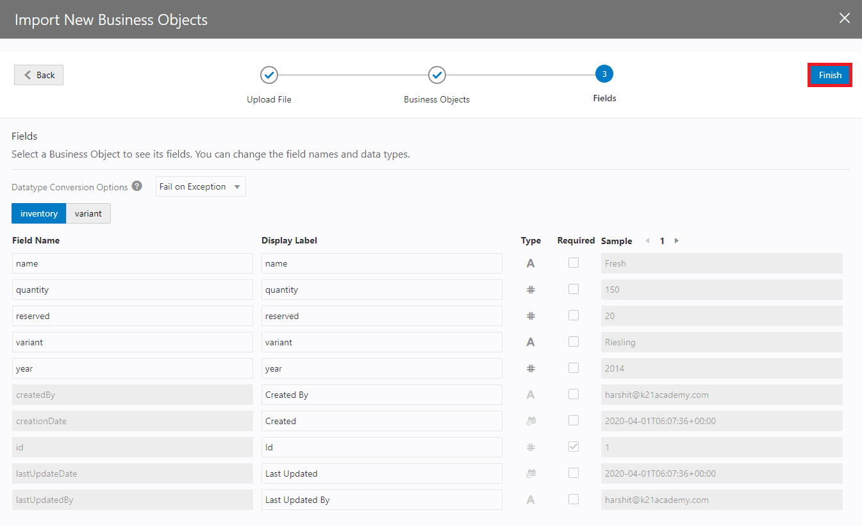Click type icon for createdBy field

tap(531, 395)
